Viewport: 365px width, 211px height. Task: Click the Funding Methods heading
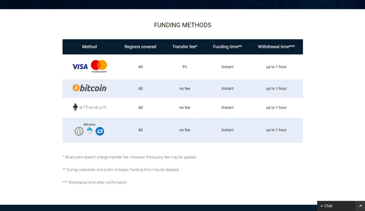point(183,25)
